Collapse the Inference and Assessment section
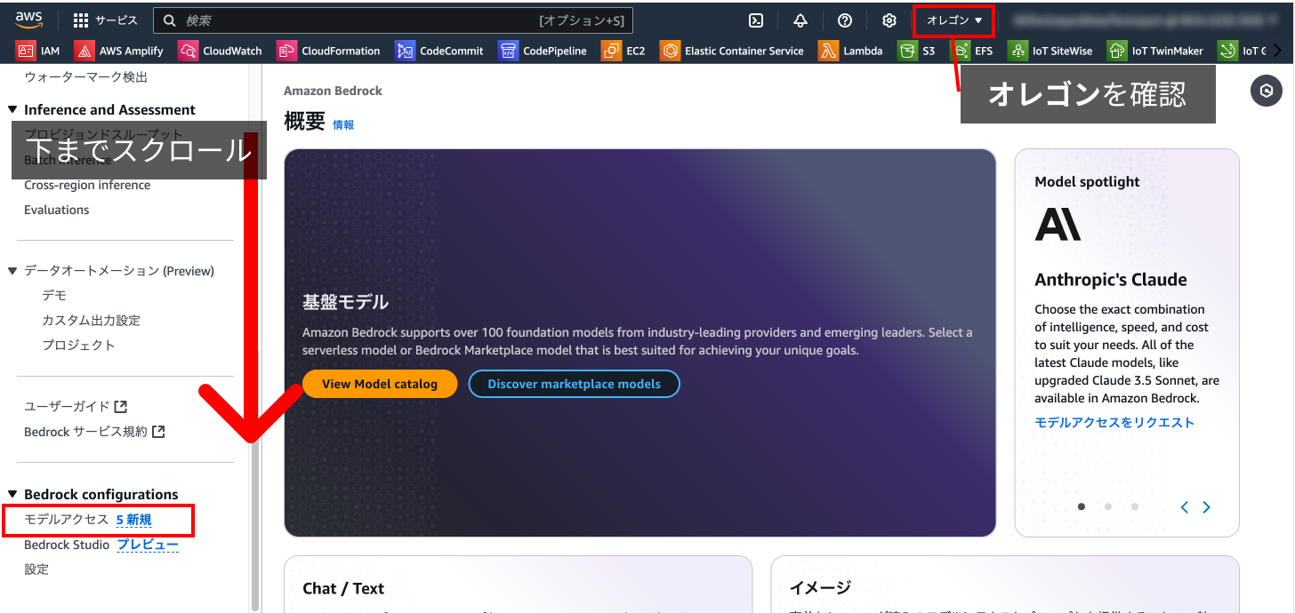The width and height of the screenshot is (1295, 613). [12, 110]
